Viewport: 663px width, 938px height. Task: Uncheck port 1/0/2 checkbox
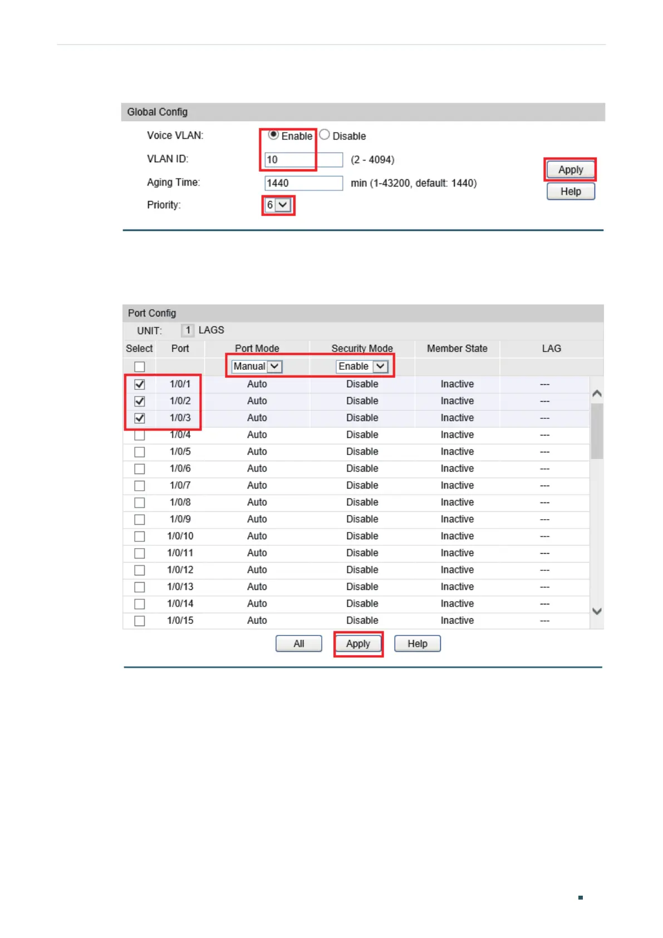click(x=140, y=401)
